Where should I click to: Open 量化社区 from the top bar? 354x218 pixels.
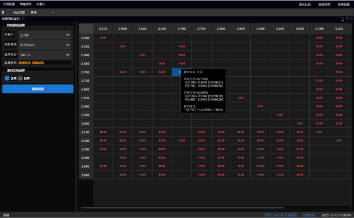point(305,4)
